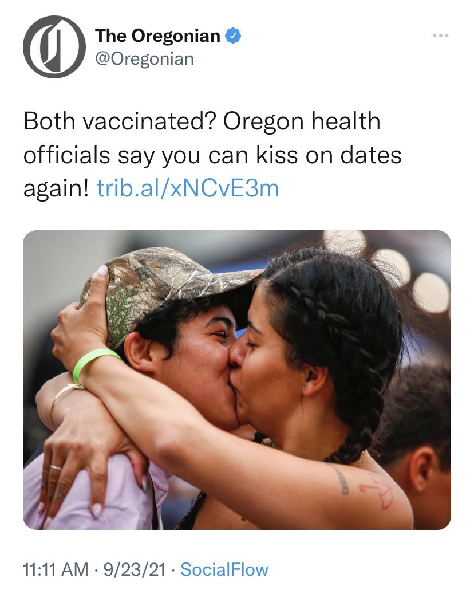Click the 9/23/21 date text
The height and width of the screenshot is (594, 474).
click(135, 570)
